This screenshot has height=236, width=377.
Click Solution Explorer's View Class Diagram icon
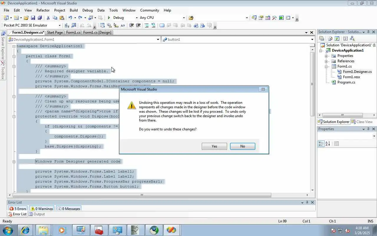coord(352,38)
